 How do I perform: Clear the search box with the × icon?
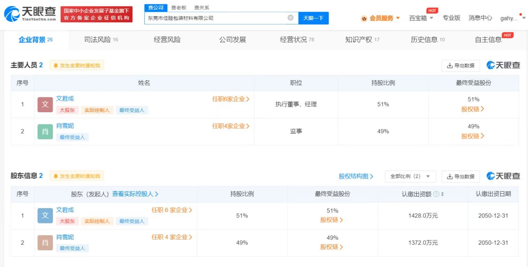[290, 17]
